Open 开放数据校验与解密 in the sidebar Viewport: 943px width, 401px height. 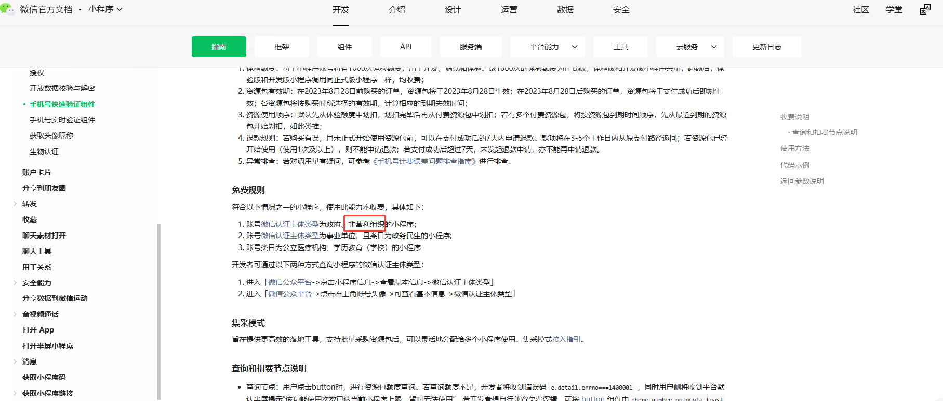(62, 88)
